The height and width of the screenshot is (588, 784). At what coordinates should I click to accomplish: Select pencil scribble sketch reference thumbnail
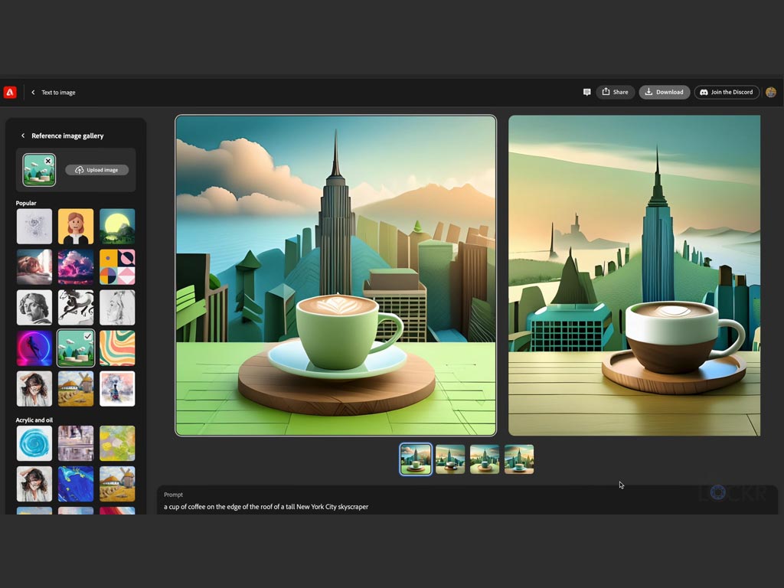(x=34, y=227)
